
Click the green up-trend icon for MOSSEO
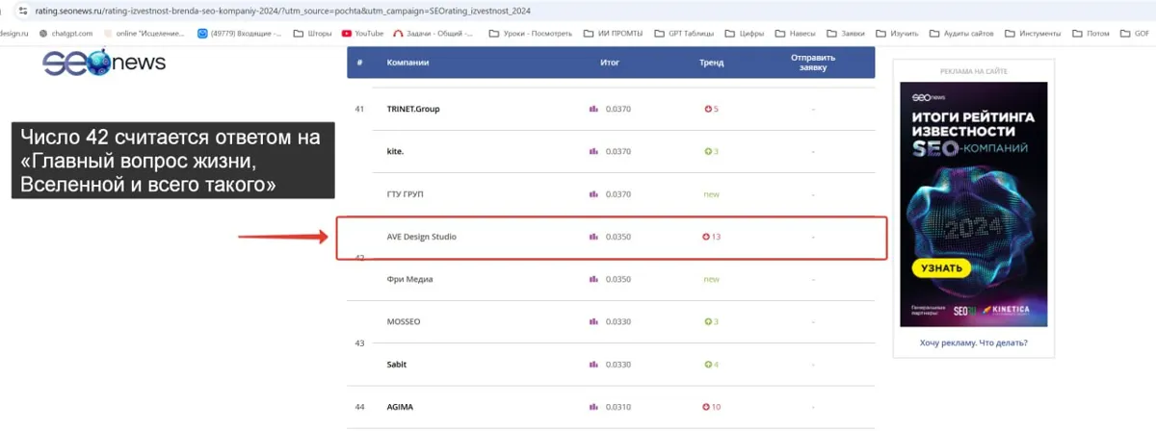coord(708,321)
